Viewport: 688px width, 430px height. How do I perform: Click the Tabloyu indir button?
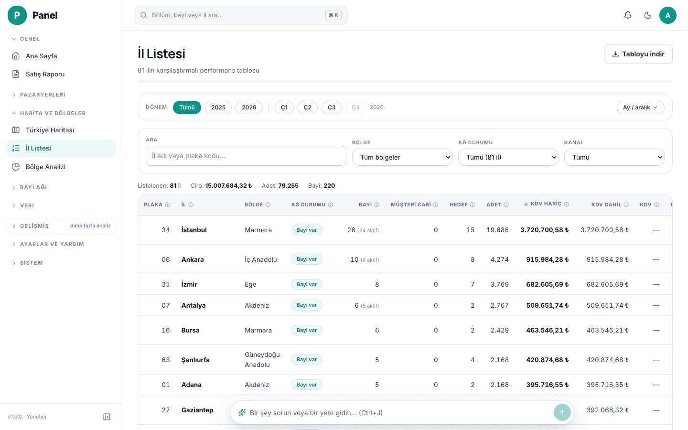coord(638,54)
